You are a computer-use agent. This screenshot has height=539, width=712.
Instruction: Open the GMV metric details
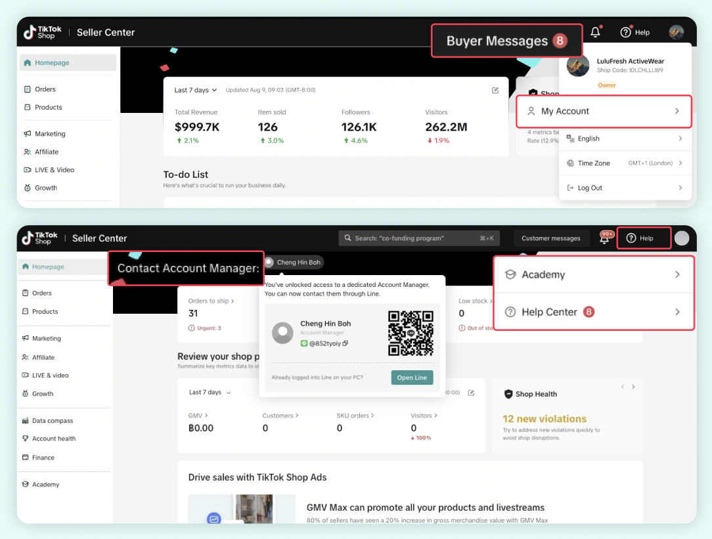tap(198, 416)
